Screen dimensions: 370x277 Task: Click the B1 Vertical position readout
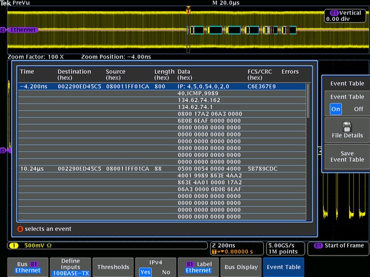click(346, 15)
